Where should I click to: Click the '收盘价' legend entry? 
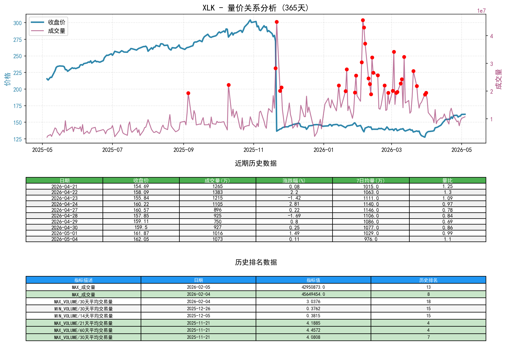point(48,22)
